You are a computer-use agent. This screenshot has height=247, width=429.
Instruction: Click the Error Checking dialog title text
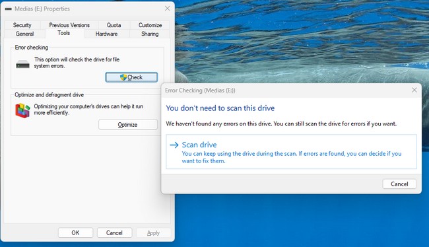(200, 90)
